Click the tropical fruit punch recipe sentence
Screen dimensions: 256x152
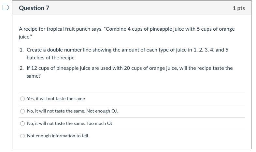click(126, 29)
